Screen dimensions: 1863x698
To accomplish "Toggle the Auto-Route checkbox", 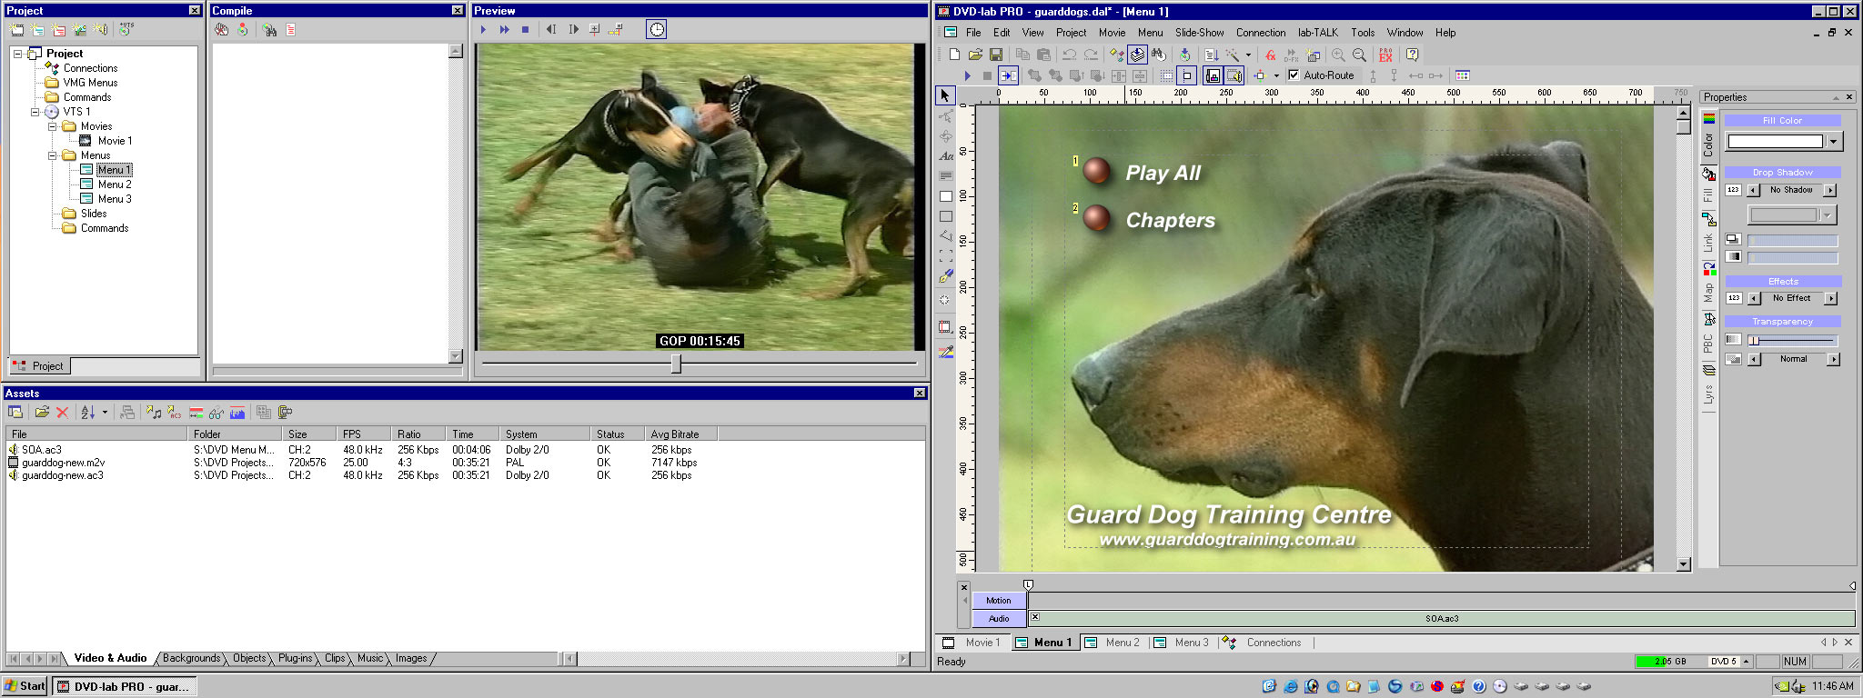I will [x=1294, y=75].
